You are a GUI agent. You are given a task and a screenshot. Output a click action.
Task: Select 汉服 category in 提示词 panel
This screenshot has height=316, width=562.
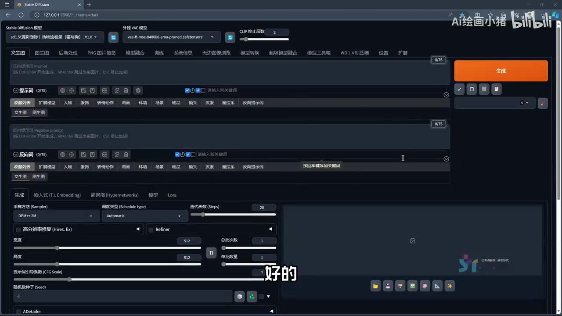[x=209, y=103]
